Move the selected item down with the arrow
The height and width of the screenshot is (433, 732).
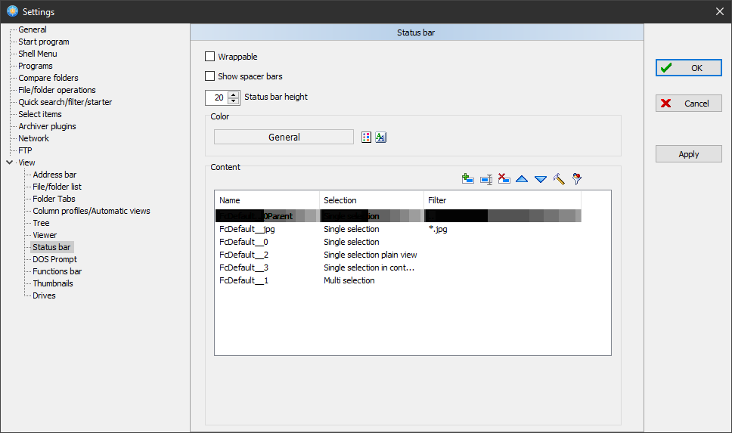click(540, 179)
